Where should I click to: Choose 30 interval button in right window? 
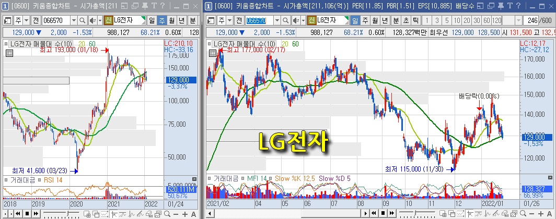click(x=477, y=20)
